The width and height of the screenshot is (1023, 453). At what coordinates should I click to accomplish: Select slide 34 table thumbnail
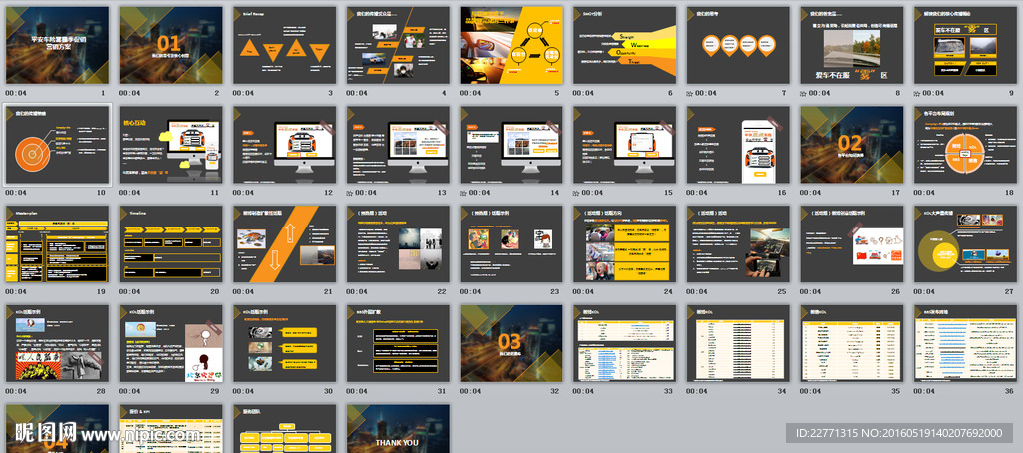738,343
